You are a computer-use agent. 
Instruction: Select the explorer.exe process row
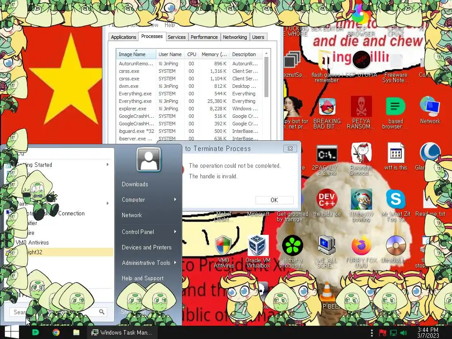pos(188,109)
